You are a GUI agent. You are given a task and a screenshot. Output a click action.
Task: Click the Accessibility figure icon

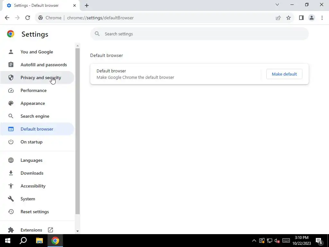(x=11, y=186)
